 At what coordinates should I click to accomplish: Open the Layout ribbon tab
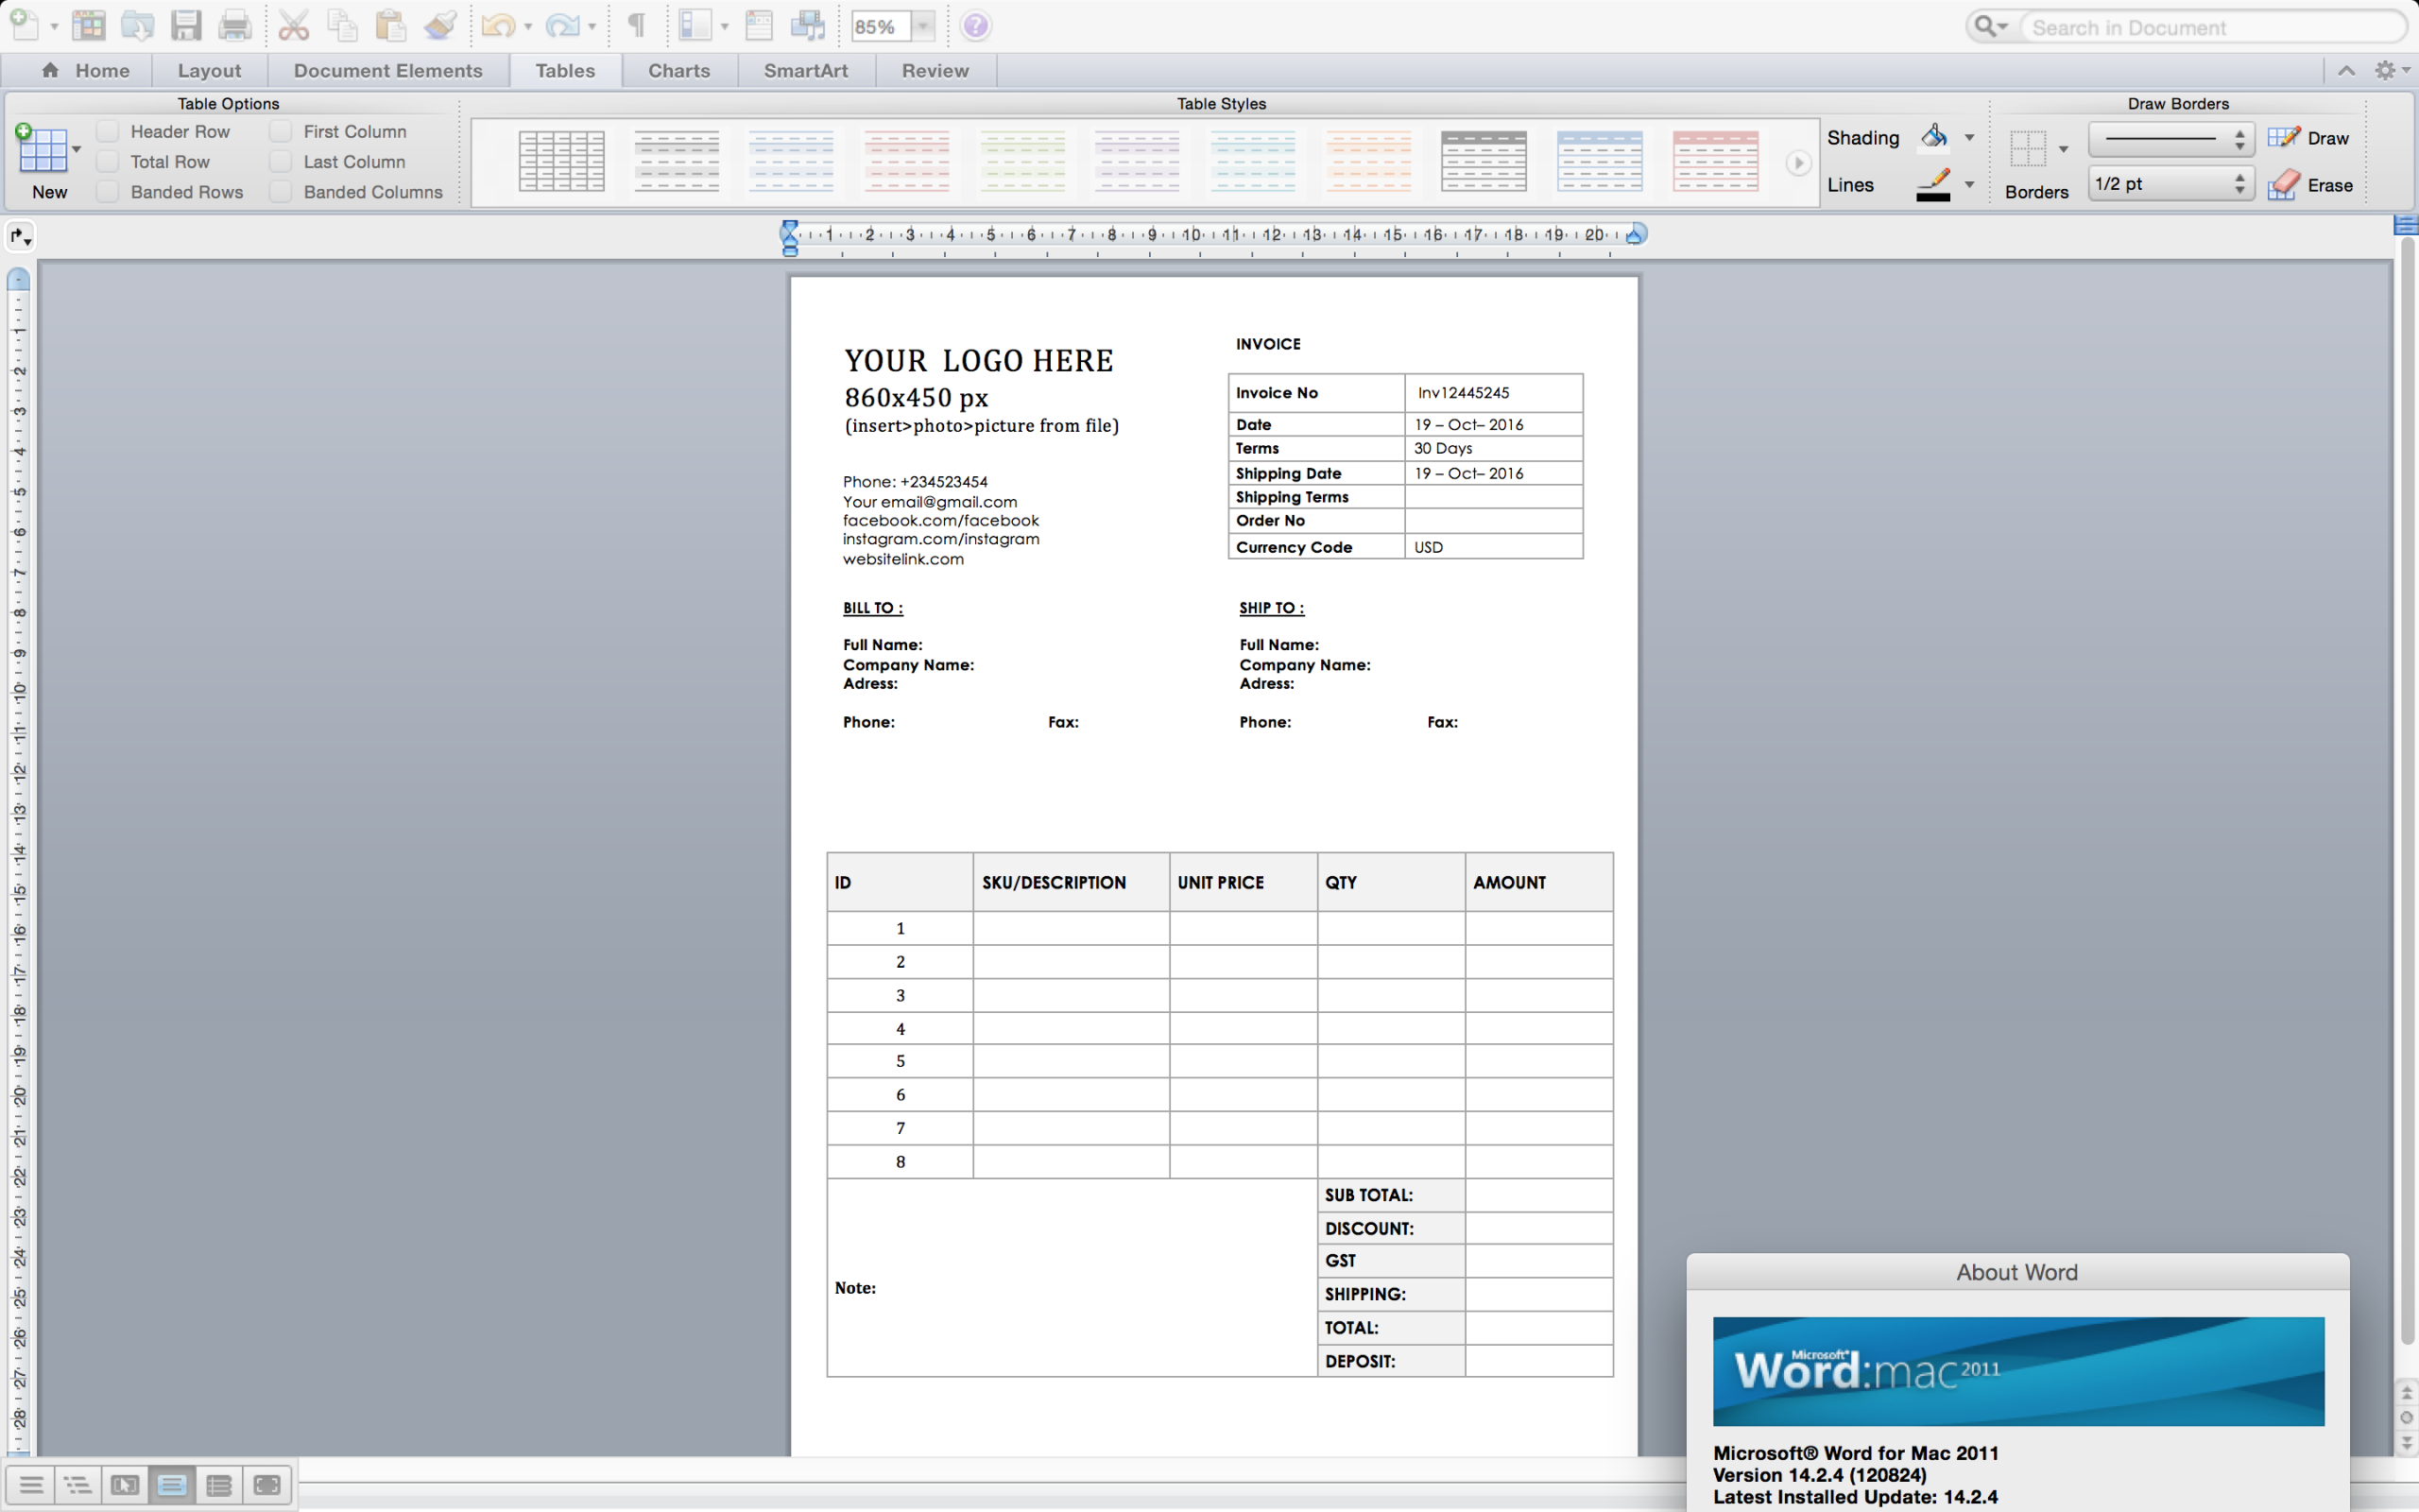point(209,70)
